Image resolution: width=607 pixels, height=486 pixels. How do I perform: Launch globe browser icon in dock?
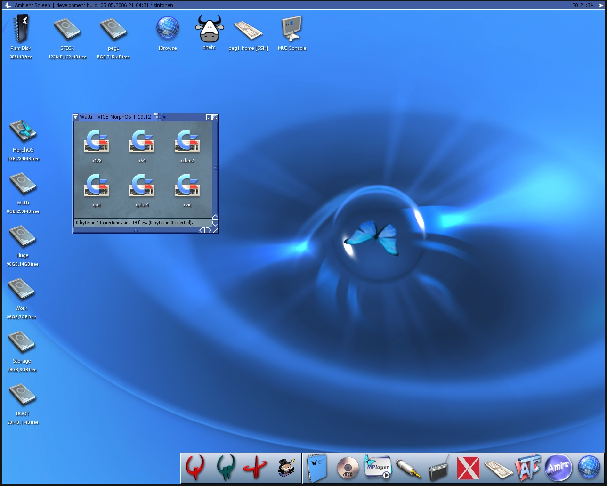(x=589, y=468)
